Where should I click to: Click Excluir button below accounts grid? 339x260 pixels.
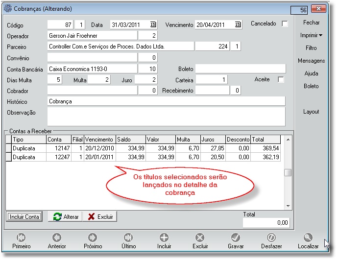tap(100, 216)
